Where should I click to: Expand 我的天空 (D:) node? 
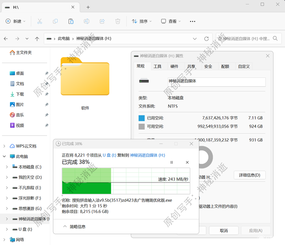point(7,177)
